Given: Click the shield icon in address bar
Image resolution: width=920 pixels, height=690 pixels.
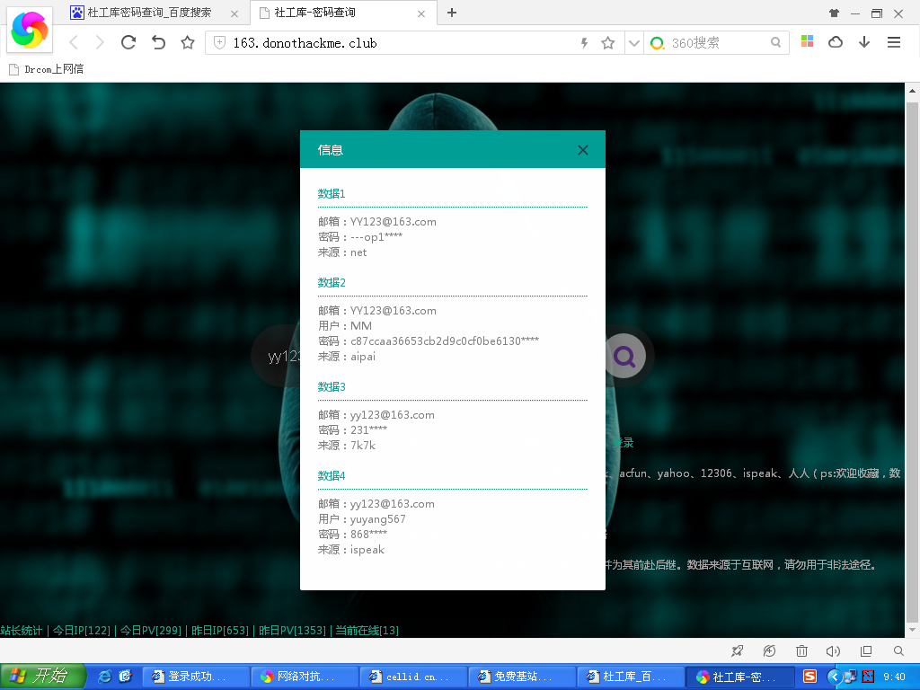Looking at the screenshot, I should tap(219, 42).
